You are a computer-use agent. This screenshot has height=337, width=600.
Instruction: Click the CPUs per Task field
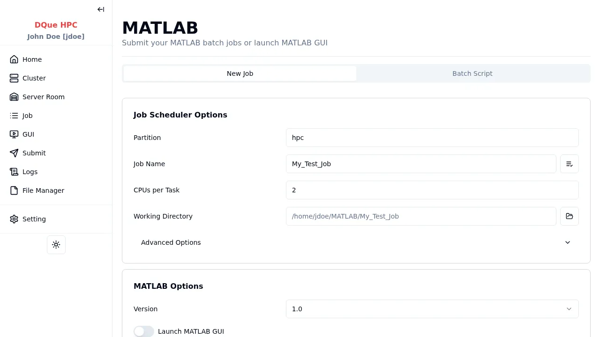pyautogui.click(x=432, y=190)
